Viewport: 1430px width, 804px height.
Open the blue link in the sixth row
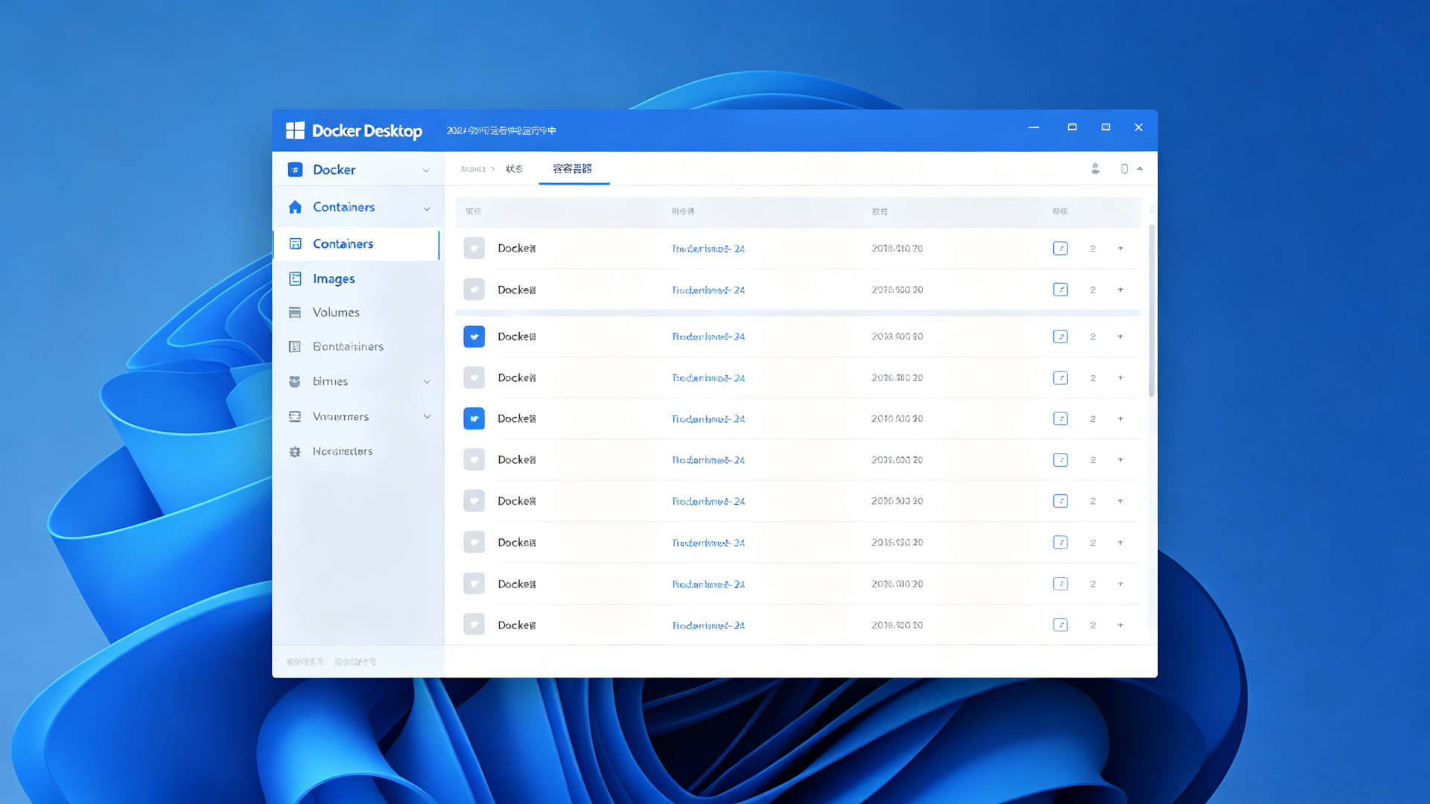click(708, 460)
